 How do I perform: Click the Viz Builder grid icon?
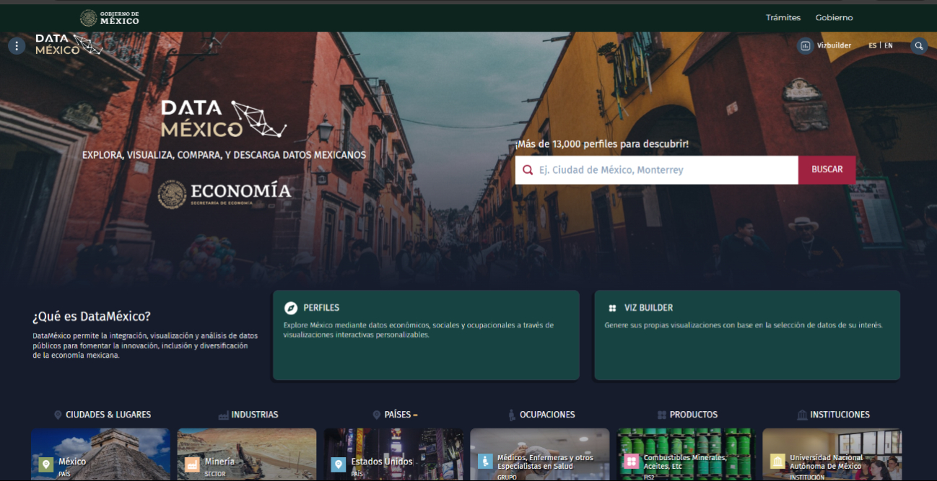point(612,308)
